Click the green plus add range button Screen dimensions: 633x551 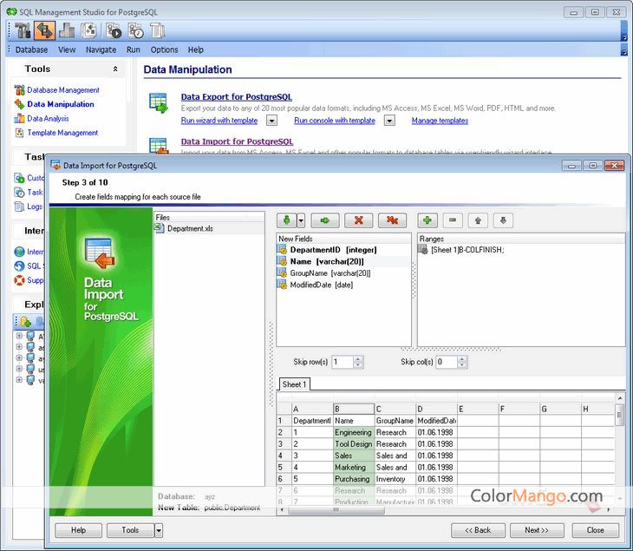click(427, 220)
